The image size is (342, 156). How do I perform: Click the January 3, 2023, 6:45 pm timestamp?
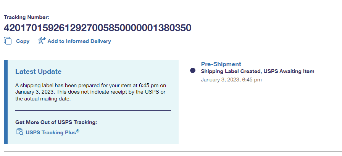pos(231,80)
